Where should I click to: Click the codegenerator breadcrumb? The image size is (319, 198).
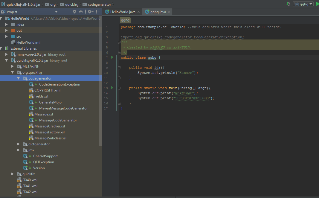97,4
